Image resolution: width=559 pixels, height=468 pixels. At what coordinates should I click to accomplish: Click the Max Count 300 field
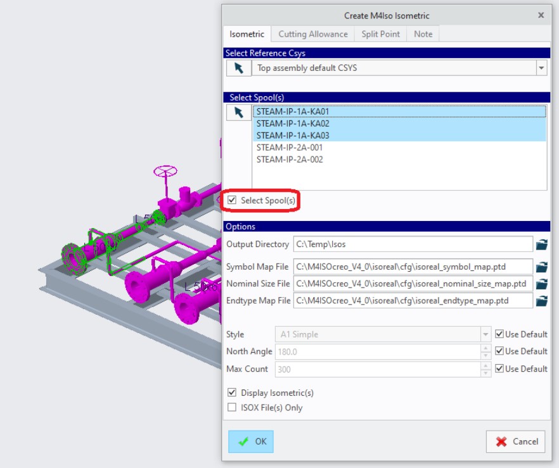click(x=378, y=369)
